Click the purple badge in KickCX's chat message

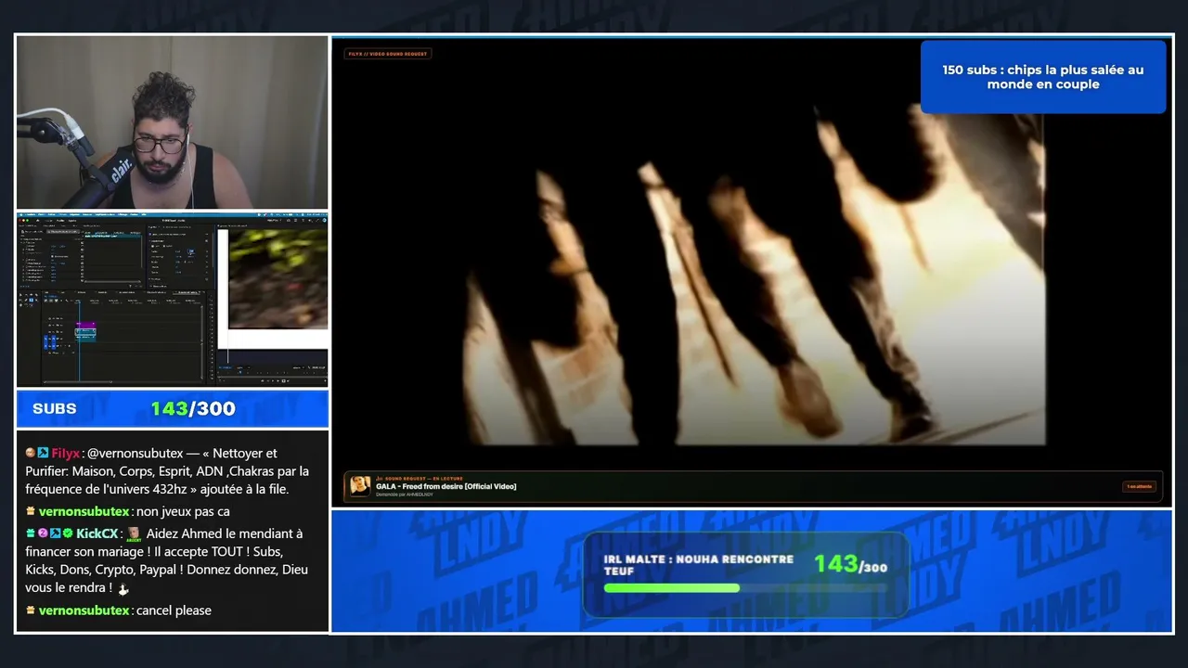click(x=43, y=533)
